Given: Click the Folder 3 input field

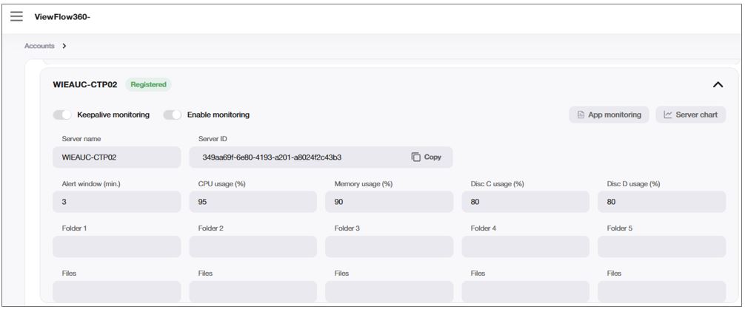Looking at the screenshot, I should point(389,246).
